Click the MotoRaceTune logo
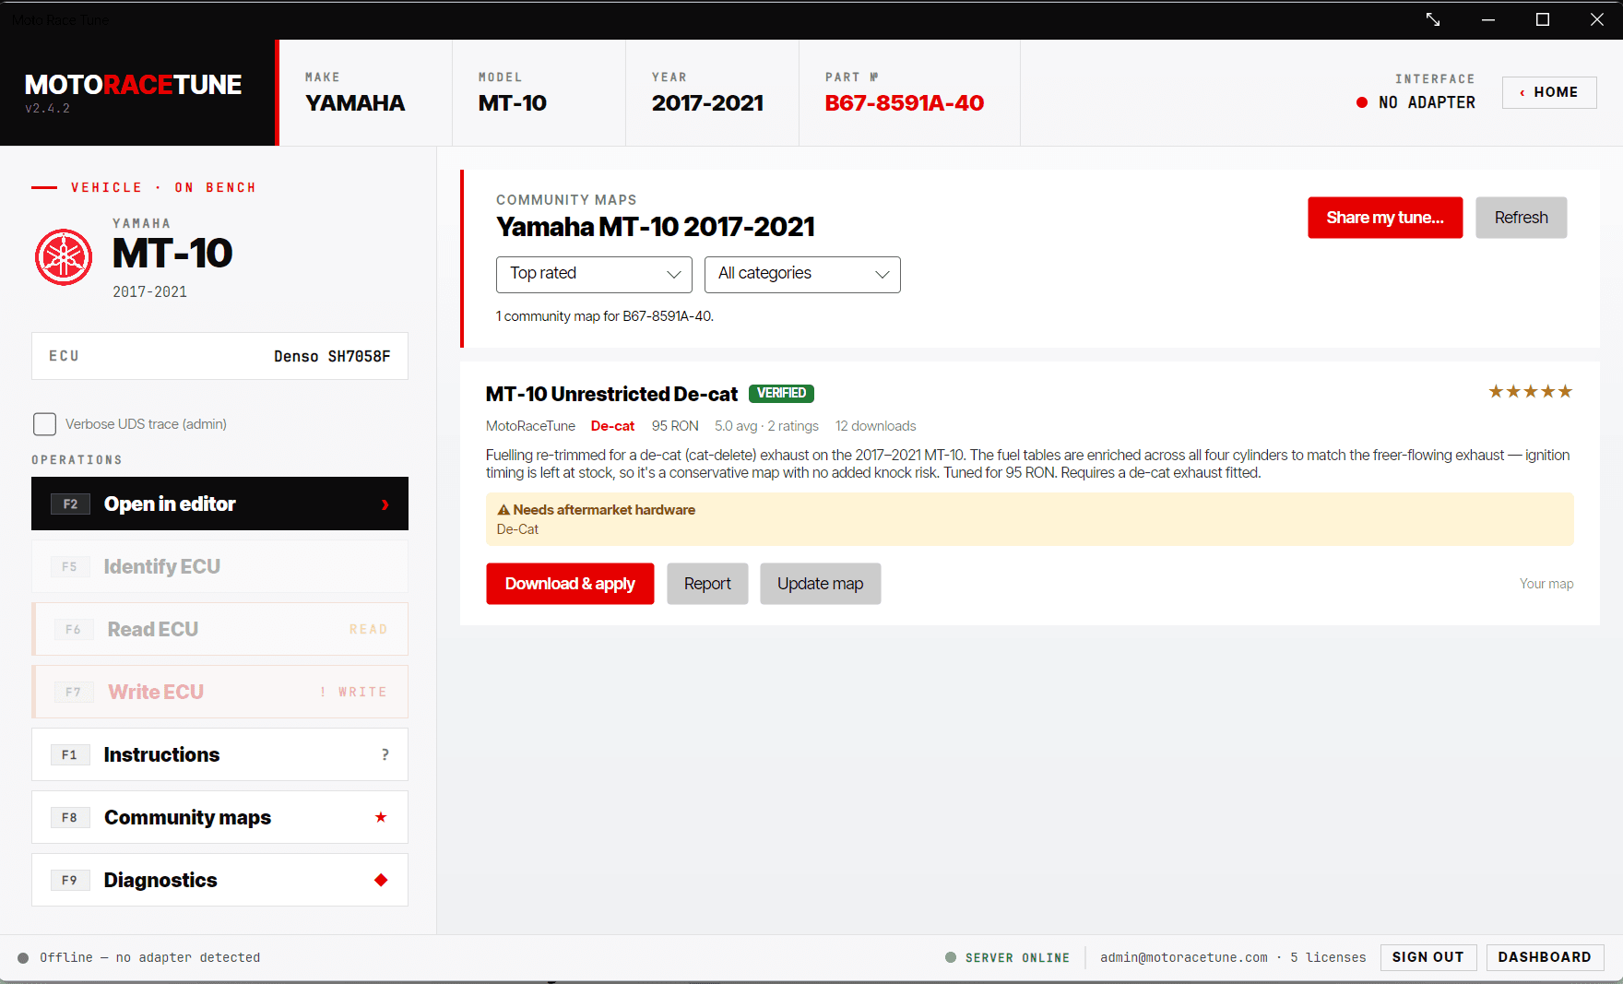The width and height of the screenshot is (1623, 984). (x=133, y=85)
